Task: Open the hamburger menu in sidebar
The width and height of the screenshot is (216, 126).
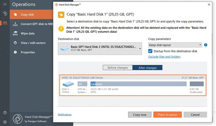Action: click(x=5, y=4)
